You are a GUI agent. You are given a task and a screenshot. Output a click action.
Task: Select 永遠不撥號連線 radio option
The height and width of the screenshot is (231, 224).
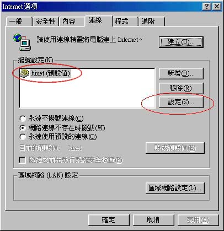point(23,119)
